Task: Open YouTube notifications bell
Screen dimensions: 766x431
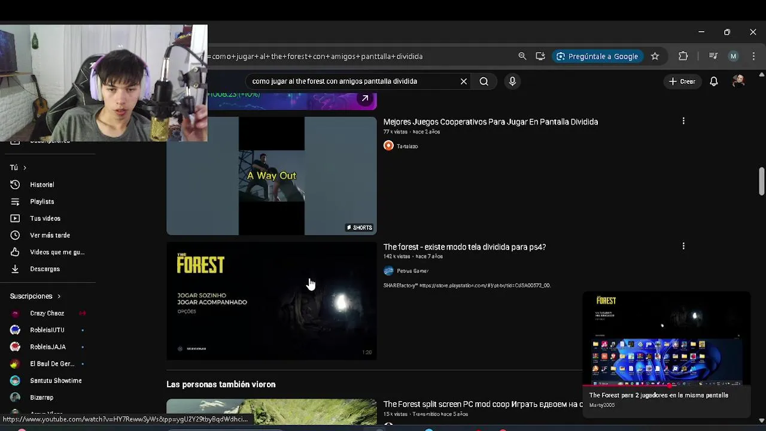Action: coord(714,81)
